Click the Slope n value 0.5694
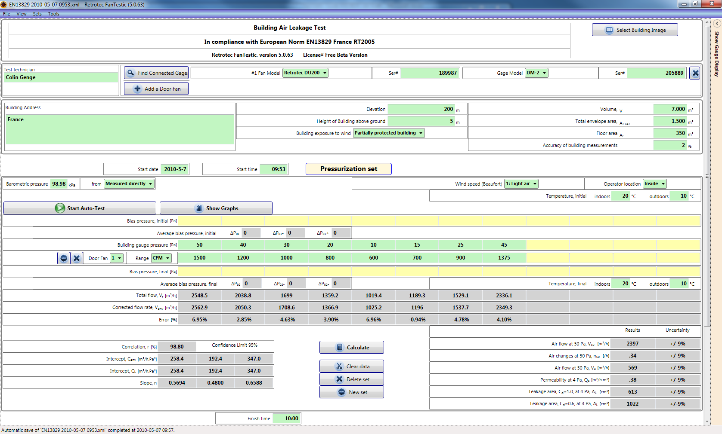 pyautogui.click(x=177, y=383)
